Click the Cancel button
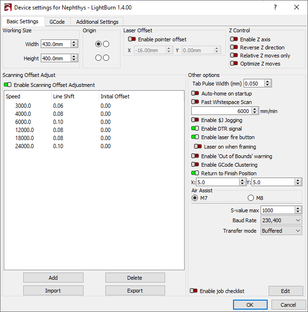 pos(289,304)
